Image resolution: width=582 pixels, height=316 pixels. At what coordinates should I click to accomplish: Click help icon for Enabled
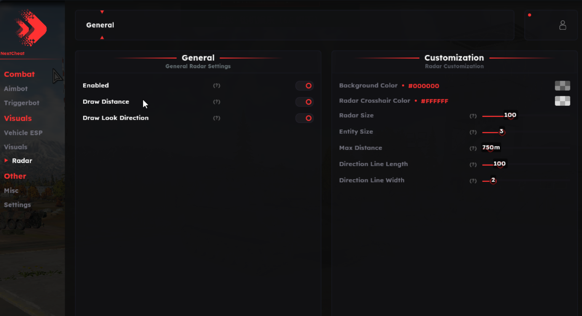(x=217, y=86)
